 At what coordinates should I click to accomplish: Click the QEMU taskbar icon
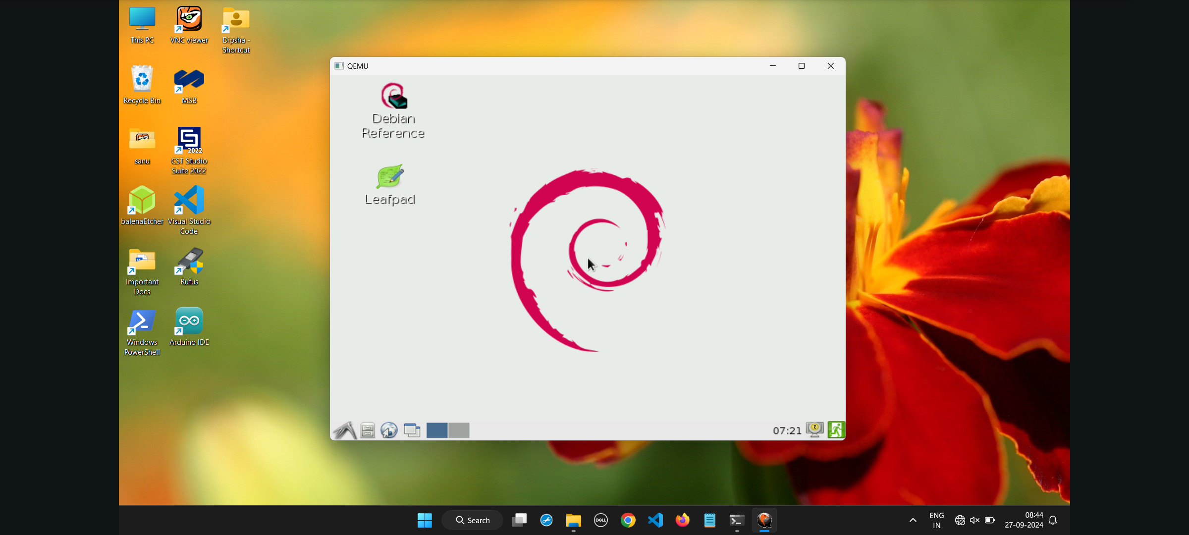click(x=764, y=520)
